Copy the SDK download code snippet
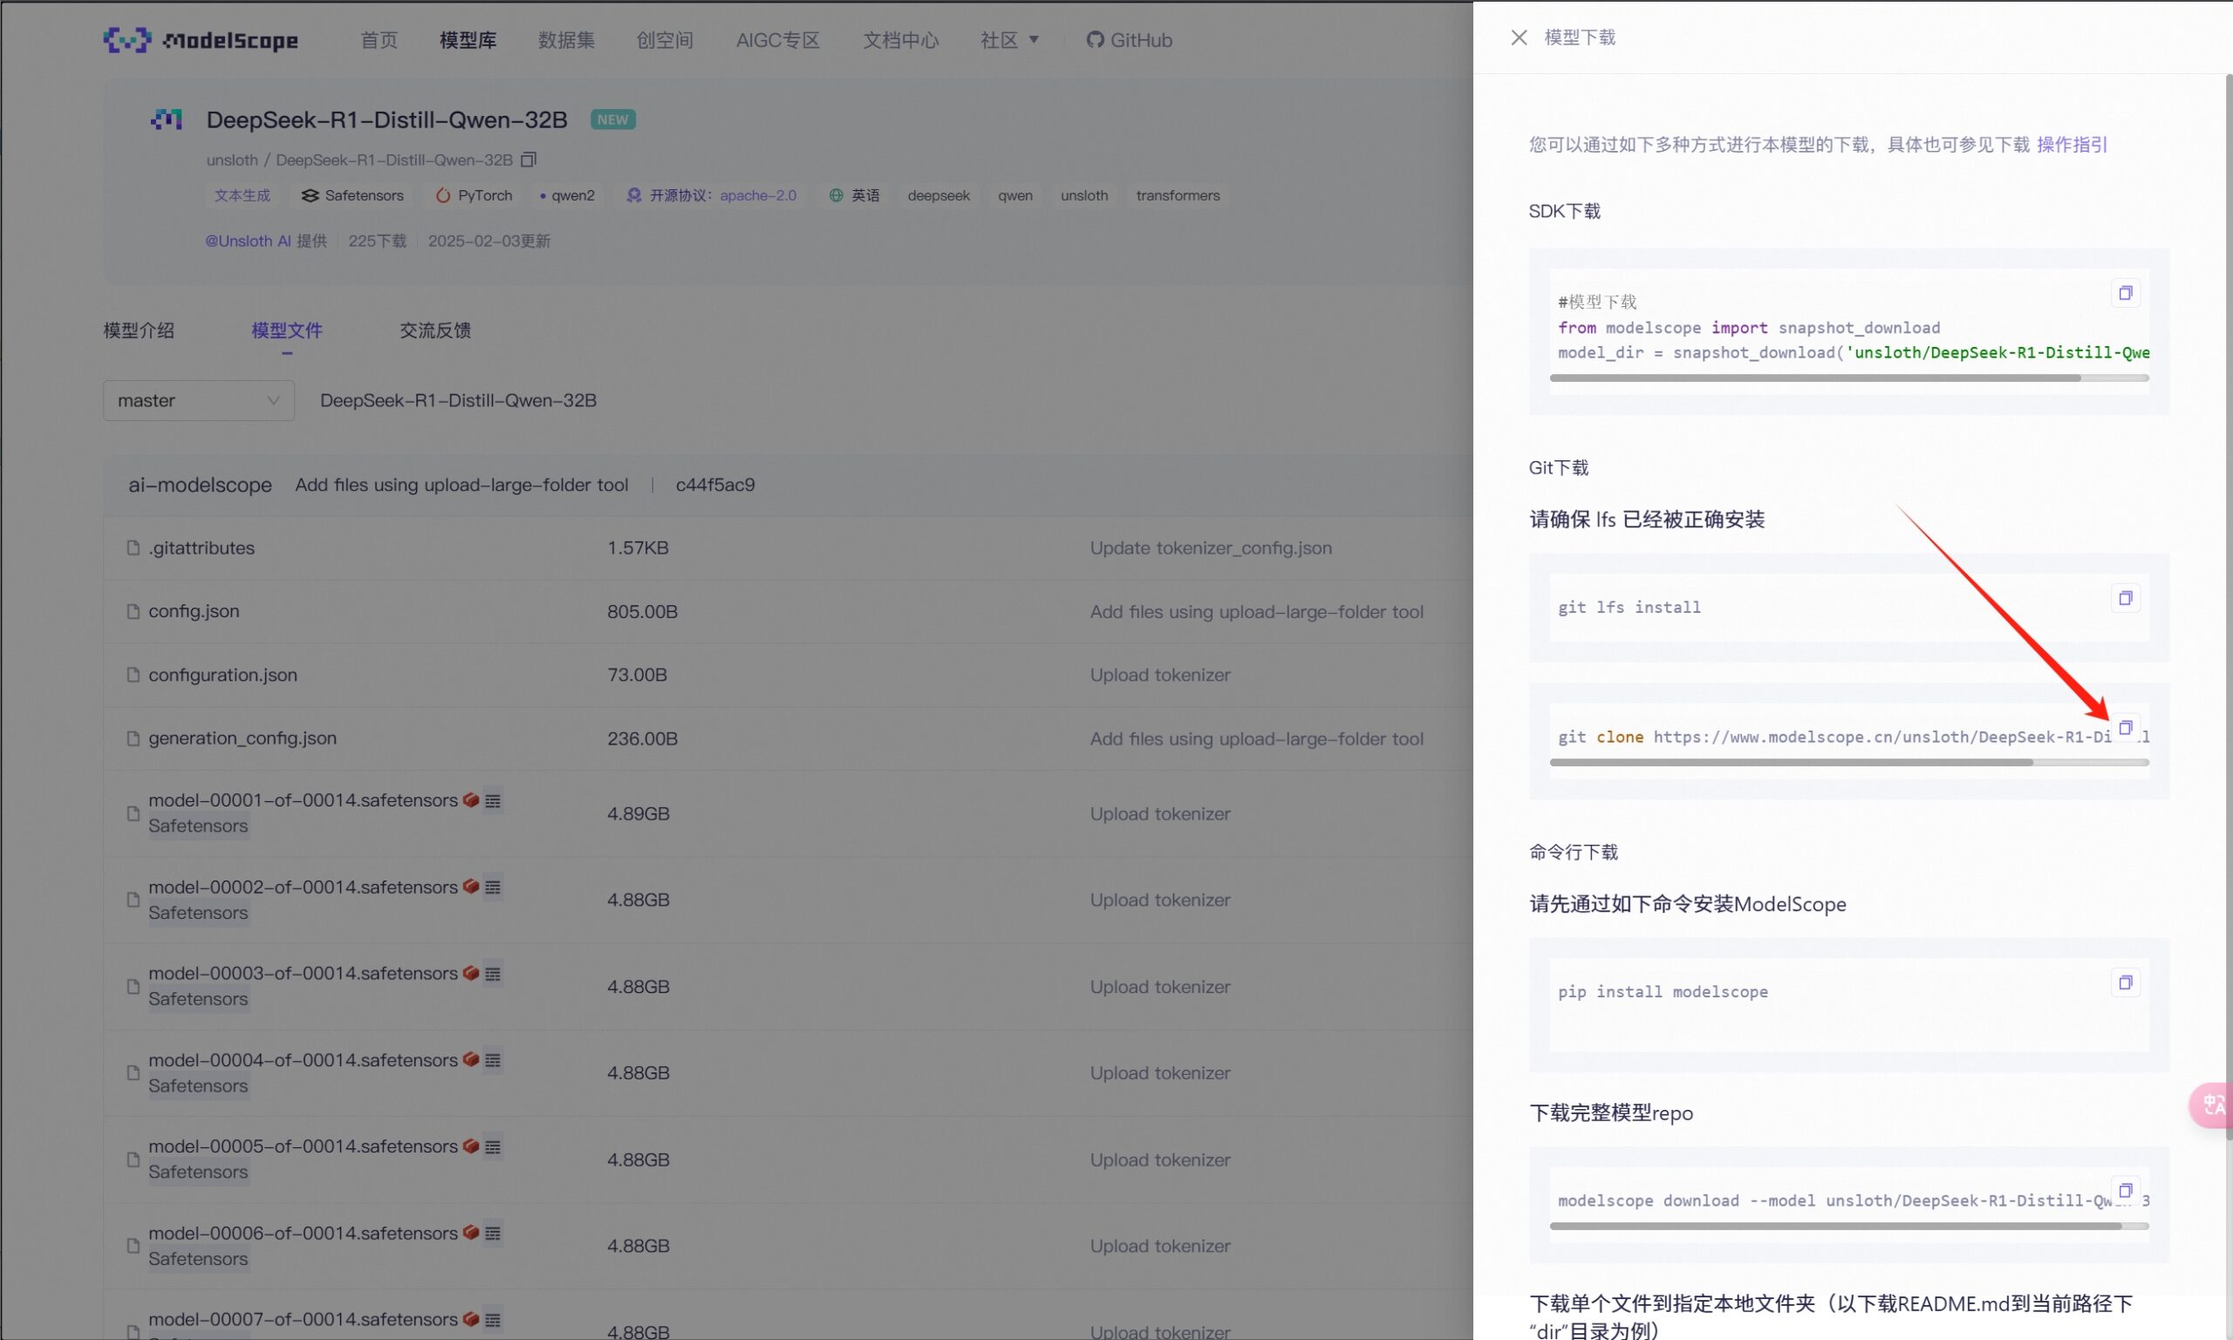Image resolution: width=2233 pixels, height=1340 pixels. coord(2125,293)
